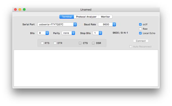Toggle the Local Echo checkbox
Viewport: 172px width, 106px height.
(140, 33)
